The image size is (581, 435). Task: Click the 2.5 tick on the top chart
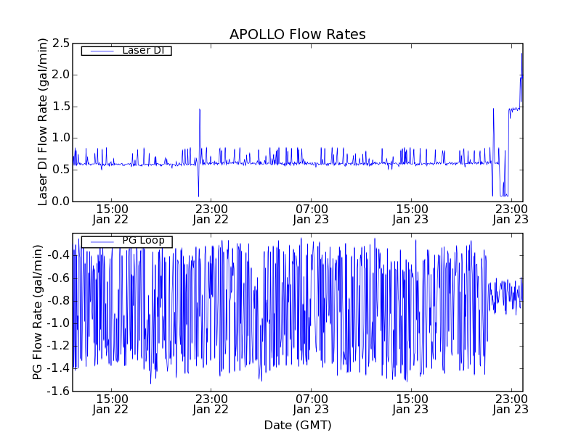60,43
